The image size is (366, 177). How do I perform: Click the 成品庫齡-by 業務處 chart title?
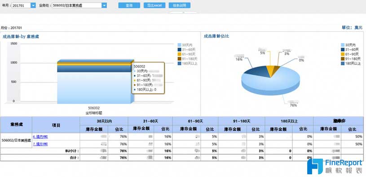pyautogui.click(x=21, y=36)
